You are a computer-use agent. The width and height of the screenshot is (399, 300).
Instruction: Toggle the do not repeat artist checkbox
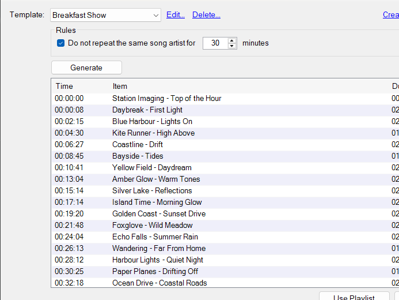point(60,43)
